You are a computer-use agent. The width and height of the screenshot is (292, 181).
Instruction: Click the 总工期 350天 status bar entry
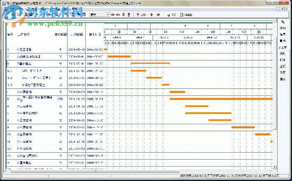pos(270,176)
